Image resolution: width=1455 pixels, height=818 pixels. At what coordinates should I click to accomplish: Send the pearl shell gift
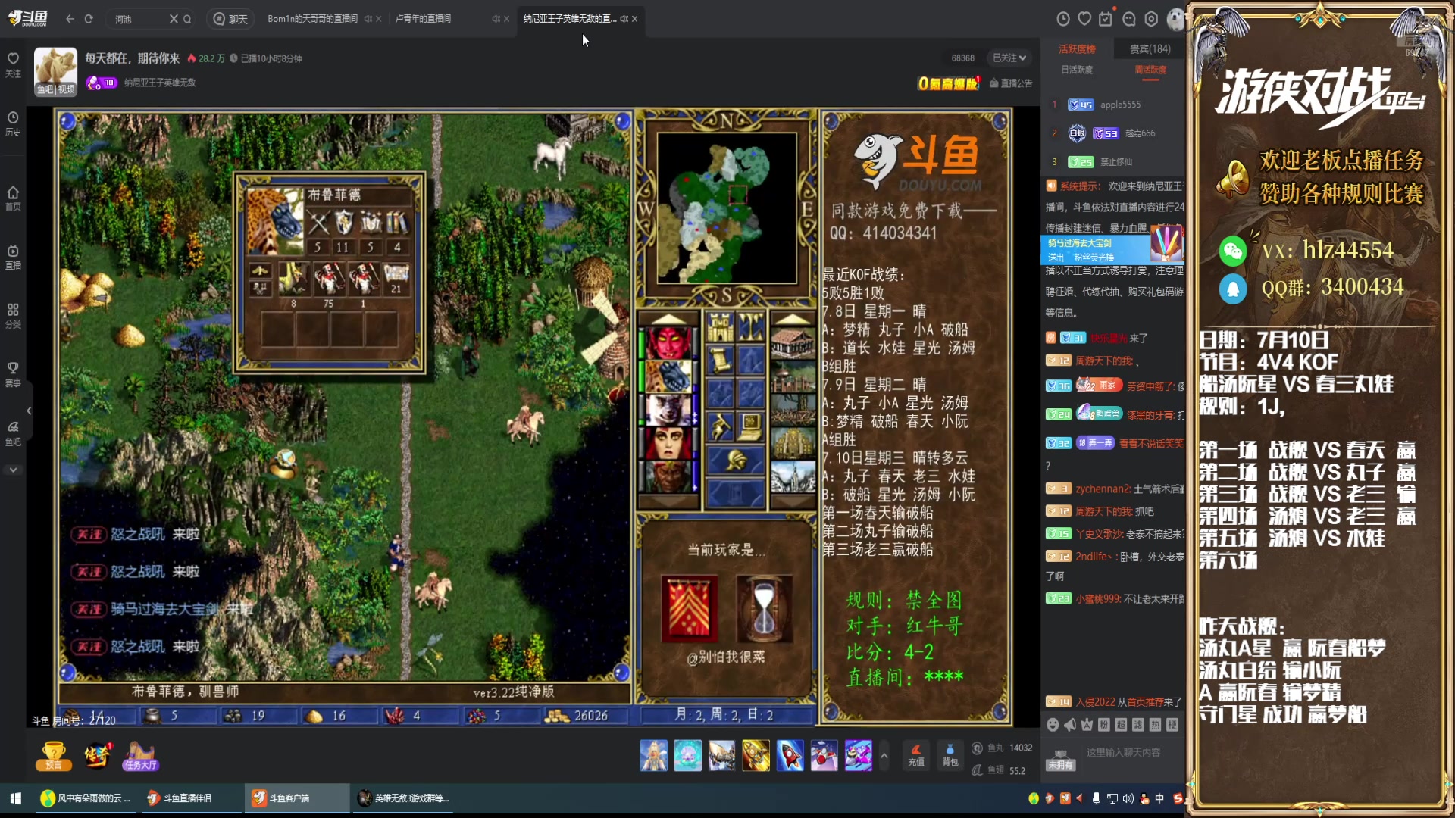[687, 755]
